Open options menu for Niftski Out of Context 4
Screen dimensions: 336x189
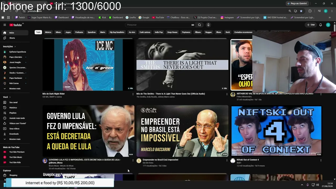[x=321, y=160]
